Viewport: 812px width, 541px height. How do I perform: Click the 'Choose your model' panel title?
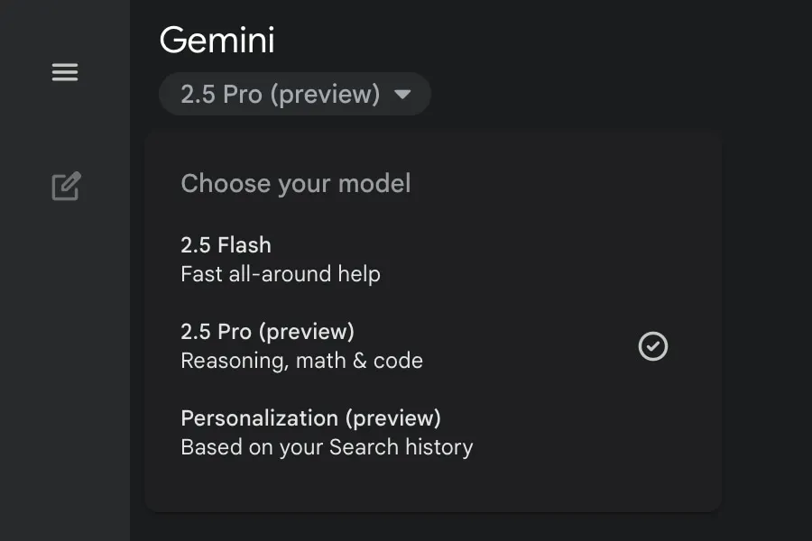tap(295, 183)
